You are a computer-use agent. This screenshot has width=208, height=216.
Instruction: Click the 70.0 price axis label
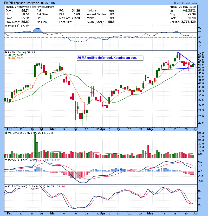[x=201, y=53]
